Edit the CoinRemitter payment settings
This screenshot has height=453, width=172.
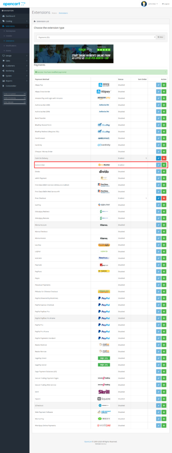[158, 165]
